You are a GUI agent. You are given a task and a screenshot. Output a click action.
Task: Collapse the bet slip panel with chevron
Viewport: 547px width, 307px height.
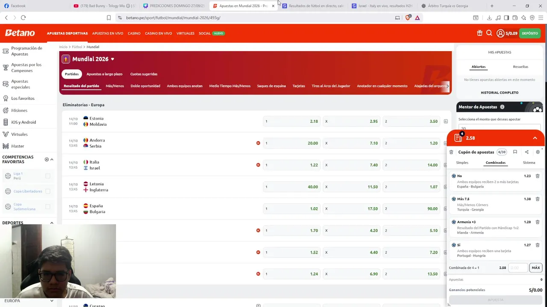click(x=535, y=138)
